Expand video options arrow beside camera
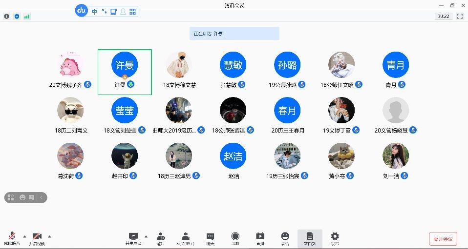Screen dimensions: 468x249 [x=49, y=236]
